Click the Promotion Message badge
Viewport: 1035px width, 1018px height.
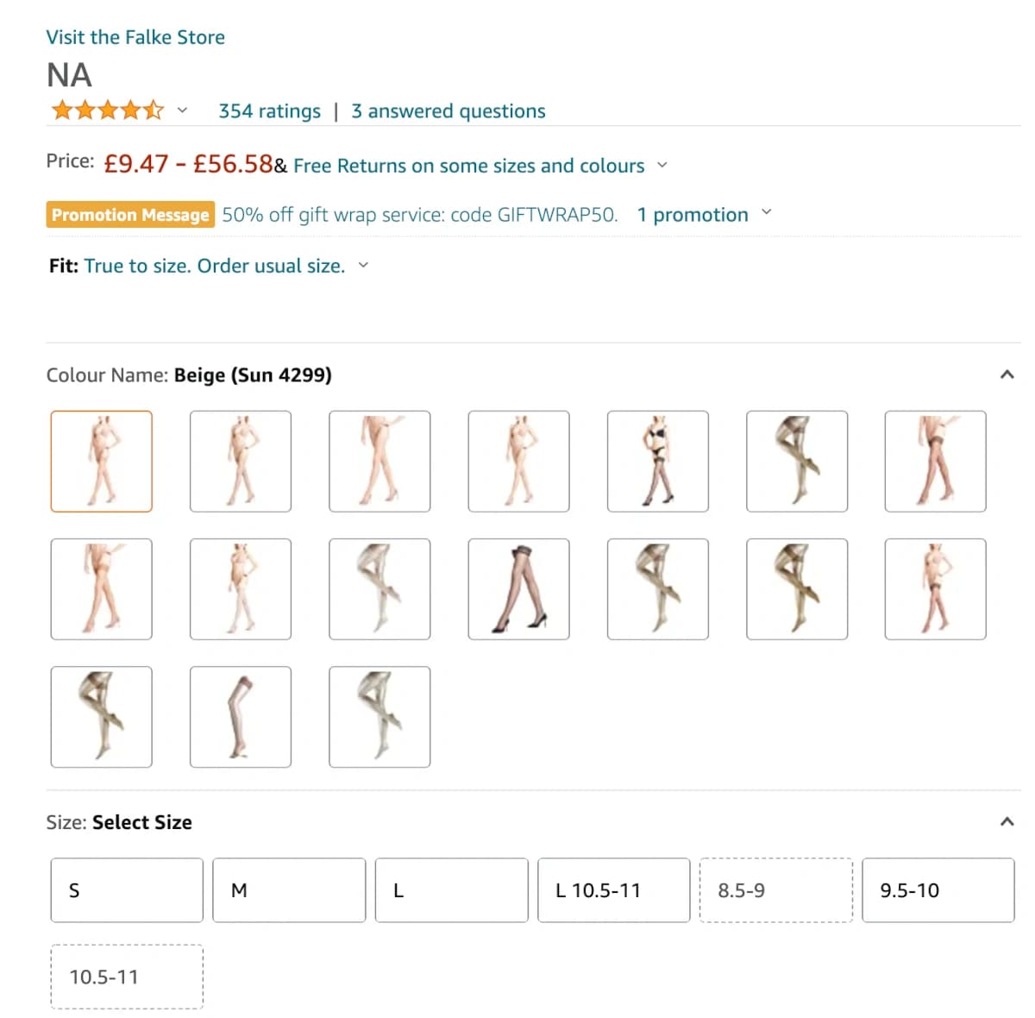(x=129, y=214)
